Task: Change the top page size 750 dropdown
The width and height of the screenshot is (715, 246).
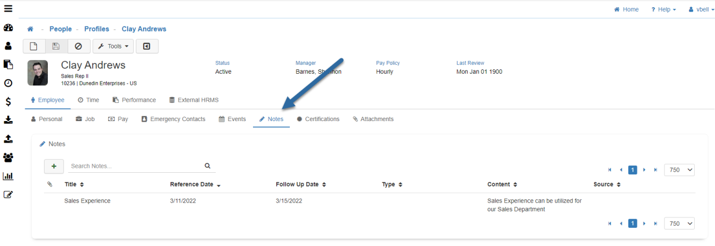Action: coord(679,170)
